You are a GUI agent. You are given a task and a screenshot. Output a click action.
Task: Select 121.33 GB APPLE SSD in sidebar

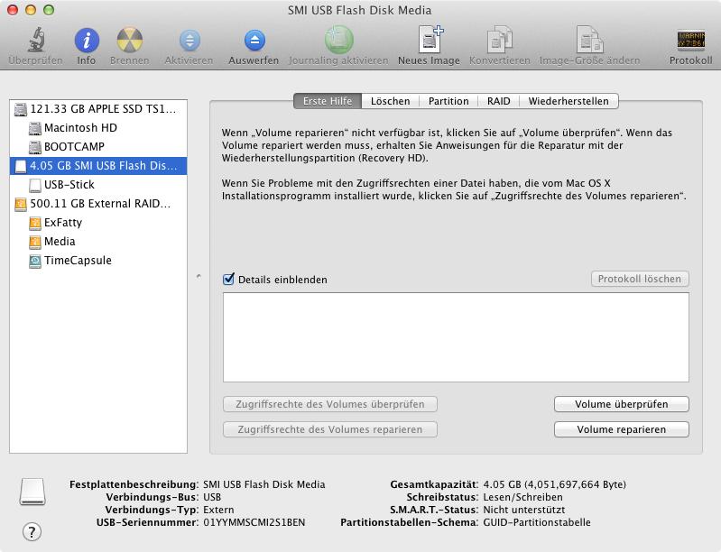[x=98, y=109]
